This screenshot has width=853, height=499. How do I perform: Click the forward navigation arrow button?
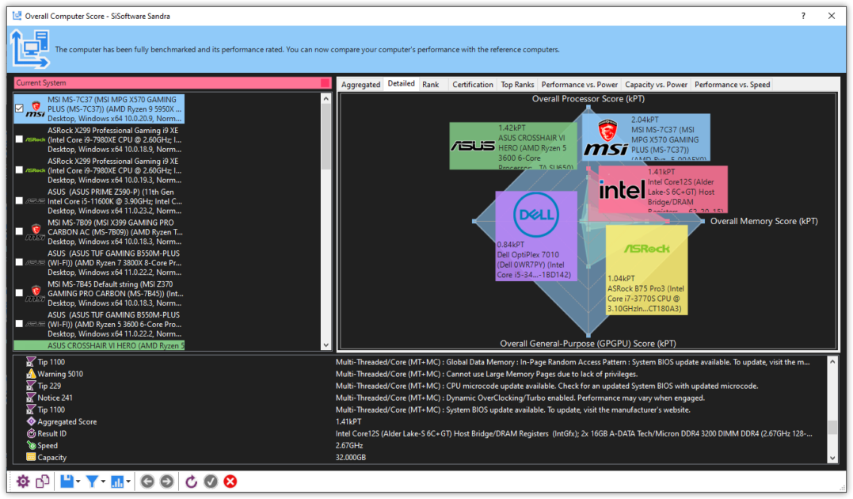[x=166, y=481]
